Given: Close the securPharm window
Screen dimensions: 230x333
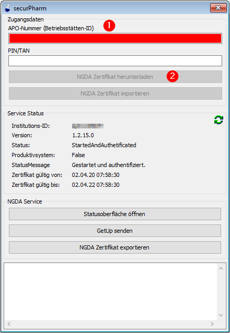Looking at the screenshot, I should [x=218, y=8].
